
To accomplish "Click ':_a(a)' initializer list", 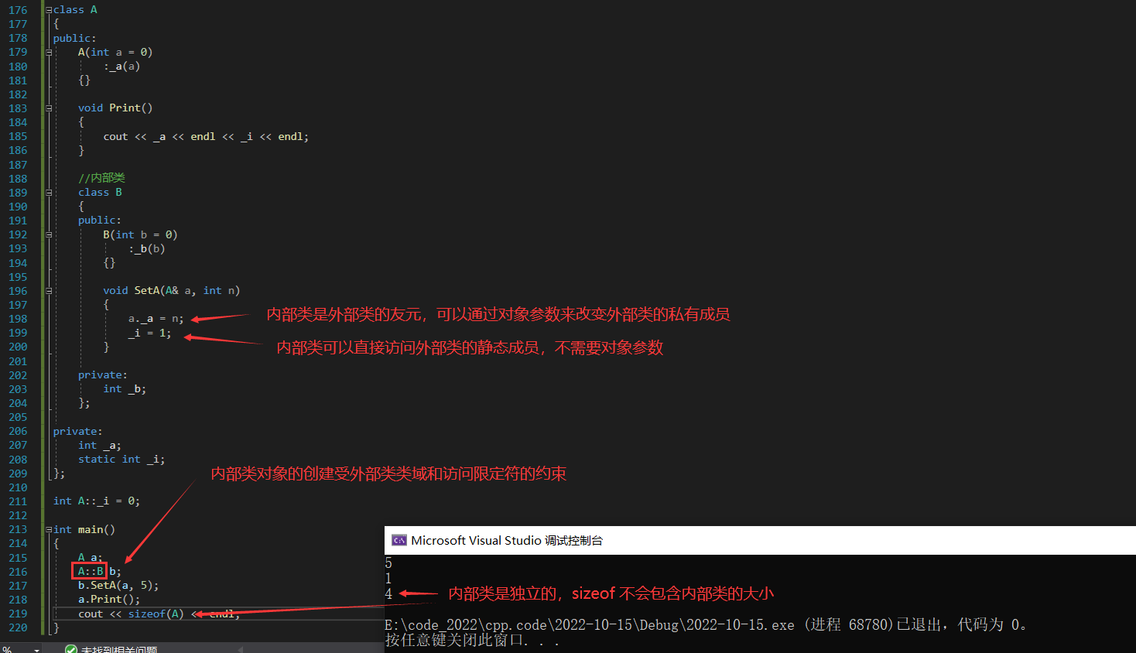I will pos(121,67).
